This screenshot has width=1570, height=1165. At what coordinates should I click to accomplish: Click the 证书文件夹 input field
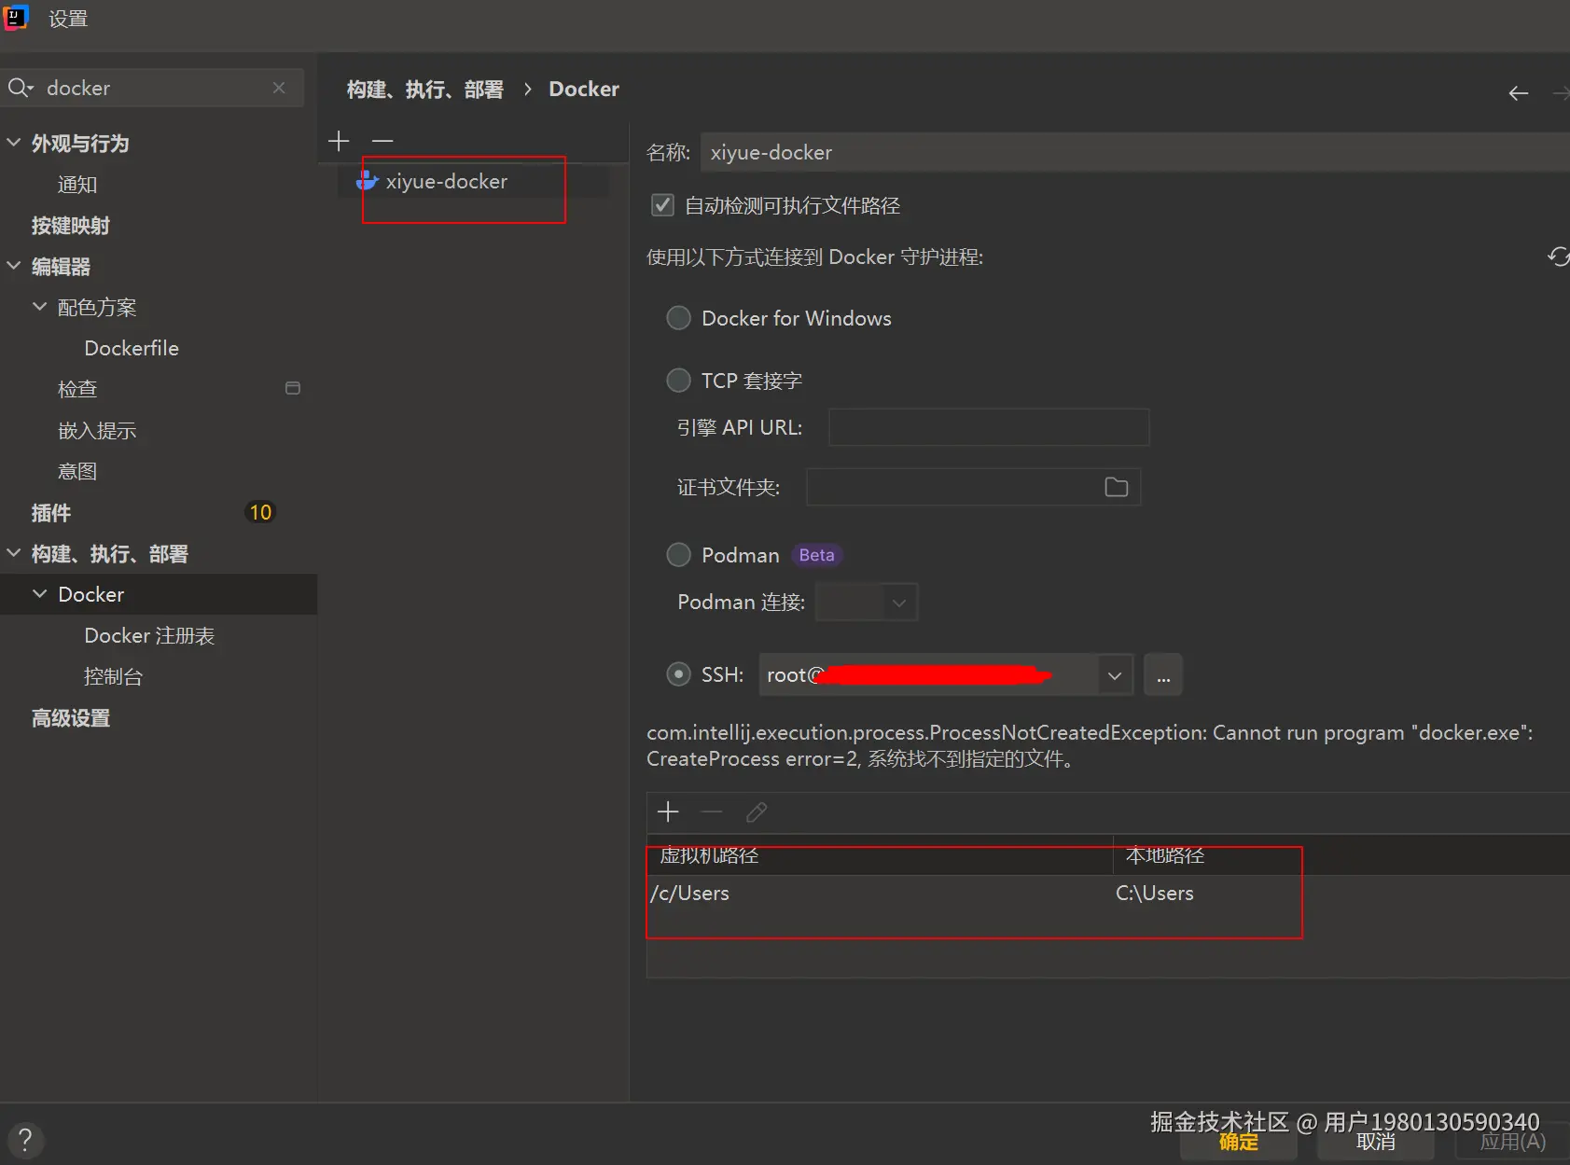973,487
